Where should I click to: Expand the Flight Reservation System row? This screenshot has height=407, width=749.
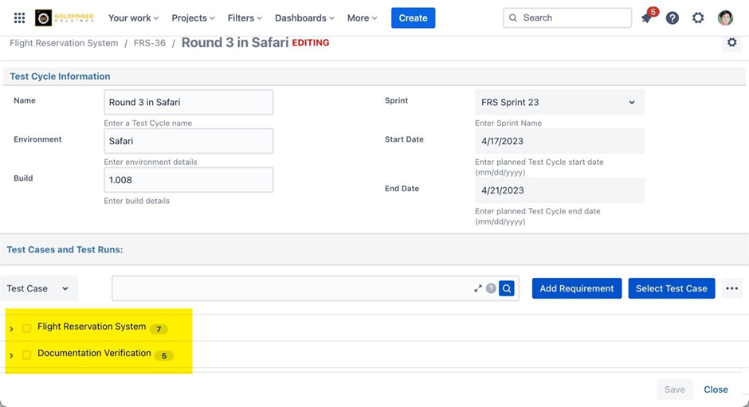click(11, 329)
